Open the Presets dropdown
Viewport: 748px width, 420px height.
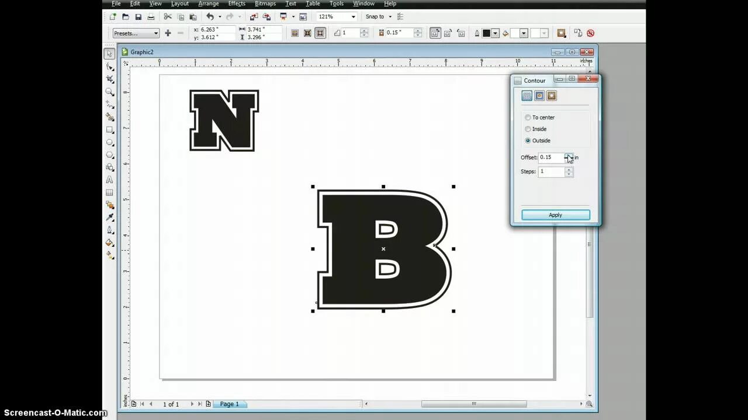tap(136, 33)
